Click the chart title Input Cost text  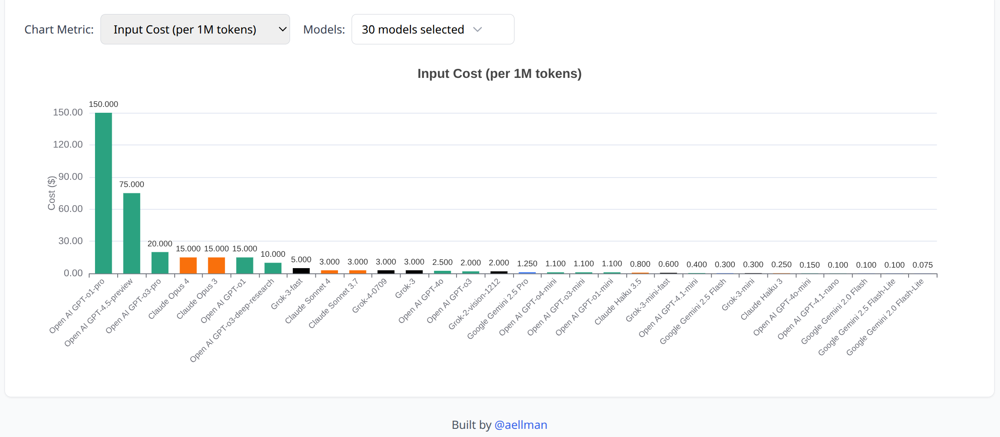pyautogui.click(x=500, y=73)
